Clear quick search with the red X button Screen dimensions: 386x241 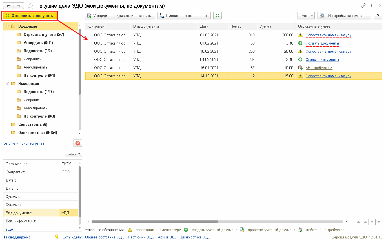[x=78, y=143]
